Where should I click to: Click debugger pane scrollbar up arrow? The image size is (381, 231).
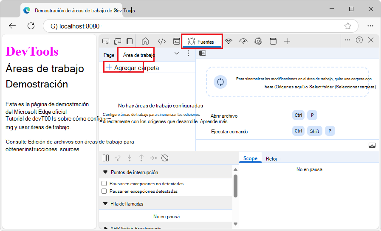(x=235, y=169)
